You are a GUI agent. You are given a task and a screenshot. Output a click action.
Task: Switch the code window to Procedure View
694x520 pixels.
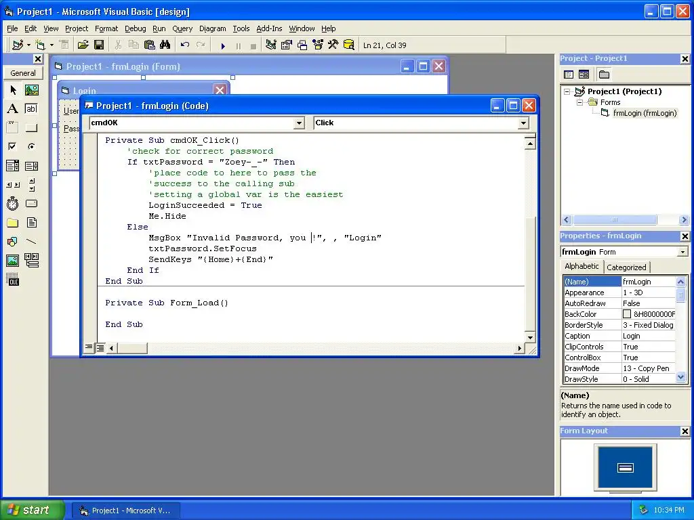click(x=89, y=347)
